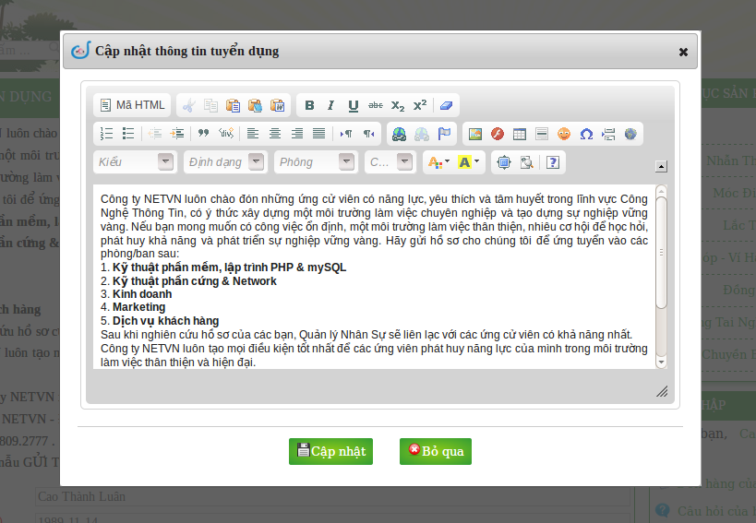Click the Anchor flag icon
Image resolution: width=756 pixels, height=523 pixels.
coord(444,134)
